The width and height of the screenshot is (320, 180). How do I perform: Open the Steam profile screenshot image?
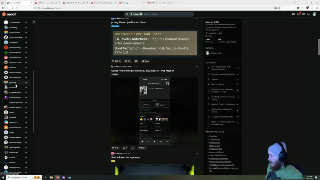coord(154,111)
